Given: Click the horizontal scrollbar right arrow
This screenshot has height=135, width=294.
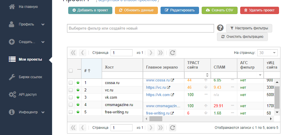Looking at the screenshot, I should (x=271, y=119).
